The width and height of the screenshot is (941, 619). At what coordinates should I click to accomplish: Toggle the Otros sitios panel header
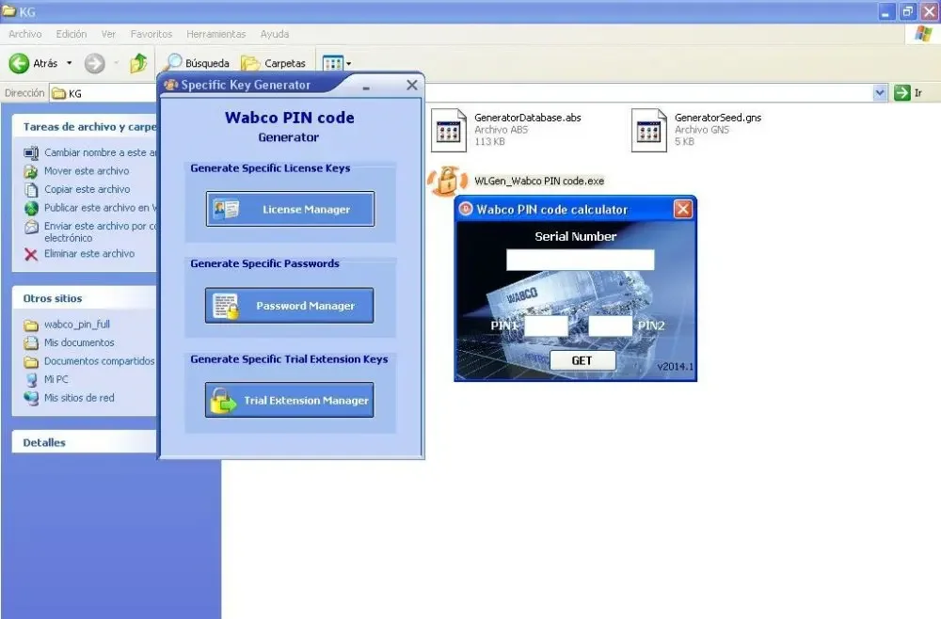[x=84, y=298]
